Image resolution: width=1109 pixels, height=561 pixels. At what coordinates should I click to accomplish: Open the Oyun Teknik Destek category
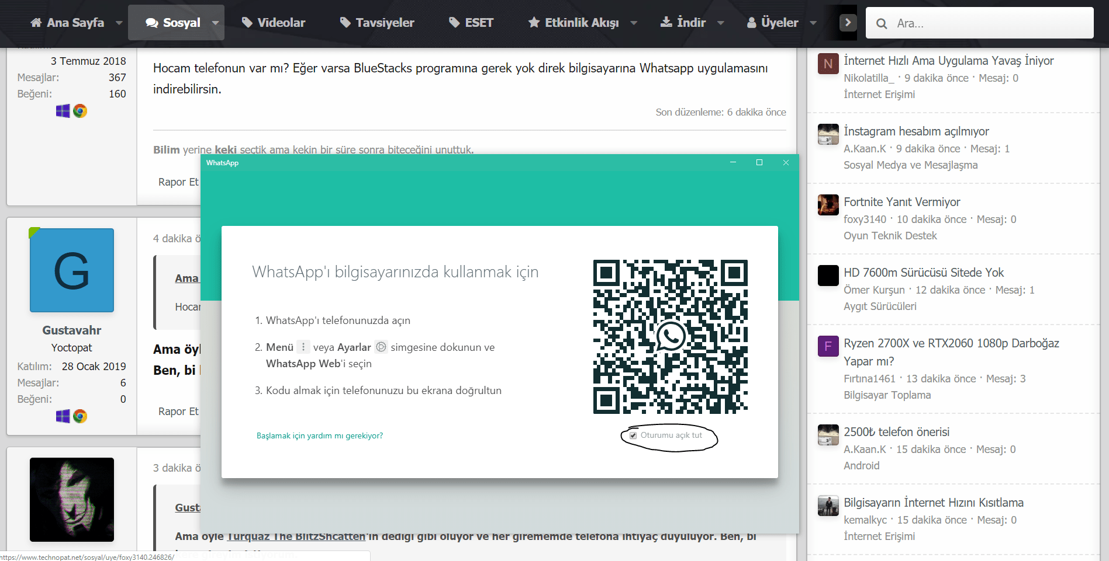(890, 236)
